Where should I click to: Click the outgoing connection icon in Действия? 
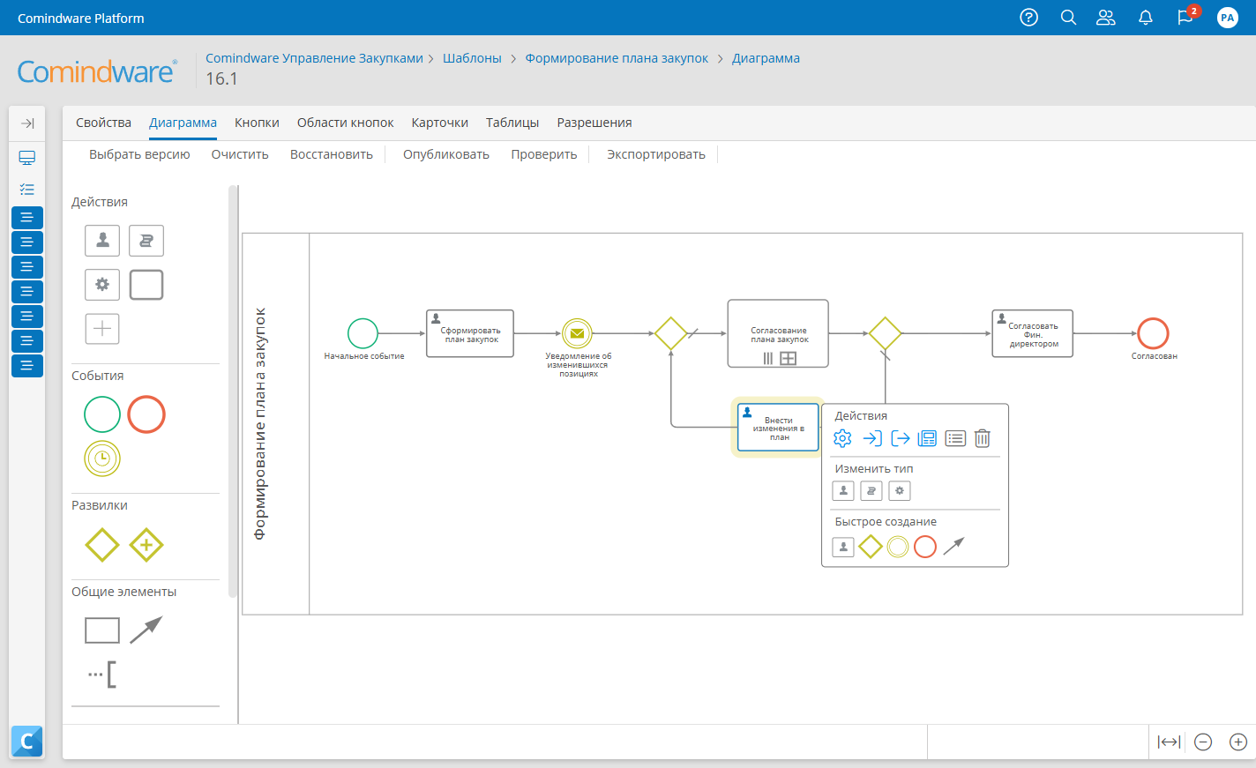899,437
